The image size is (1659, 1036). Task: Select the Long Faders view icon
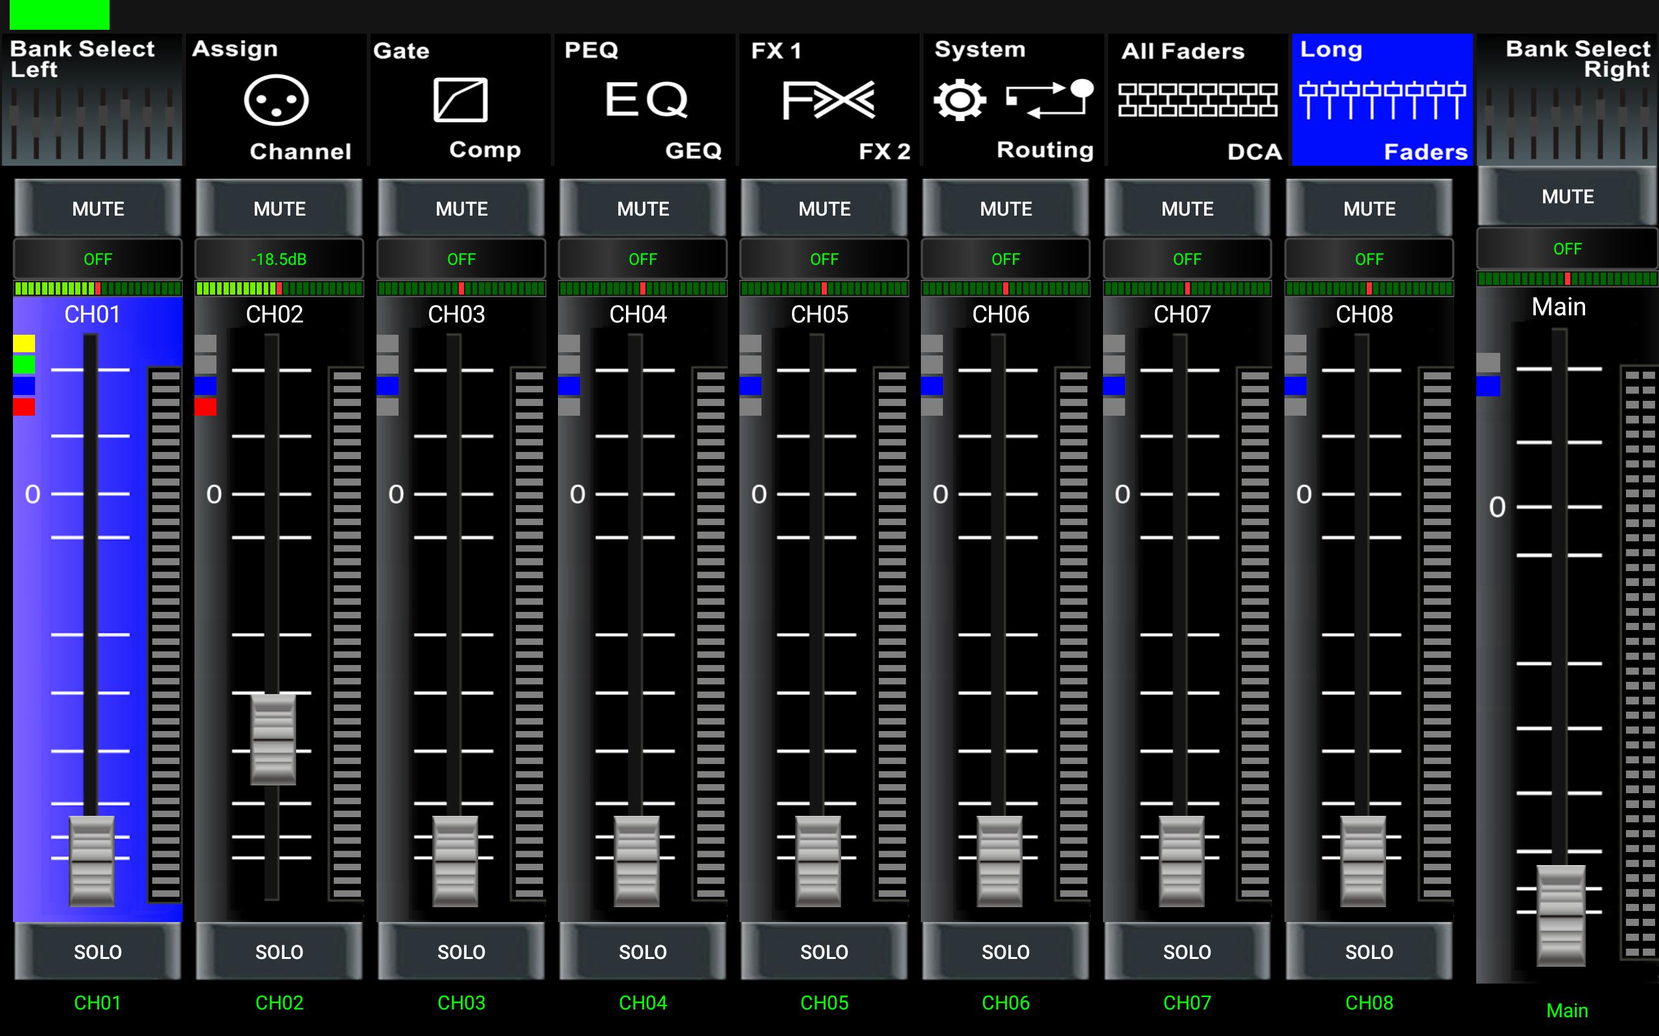point(1382,100)
